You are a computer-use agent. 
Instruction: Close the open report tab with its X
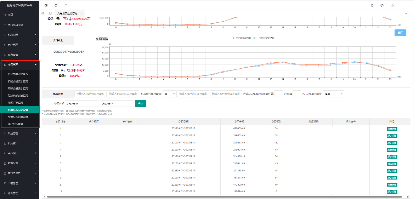82,13
